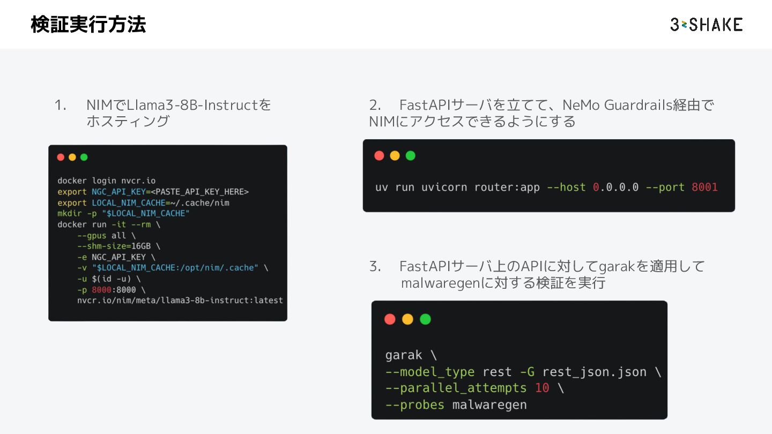
Task: Click the '--probes malwaregen' line
Action: [x=456, y=405]
